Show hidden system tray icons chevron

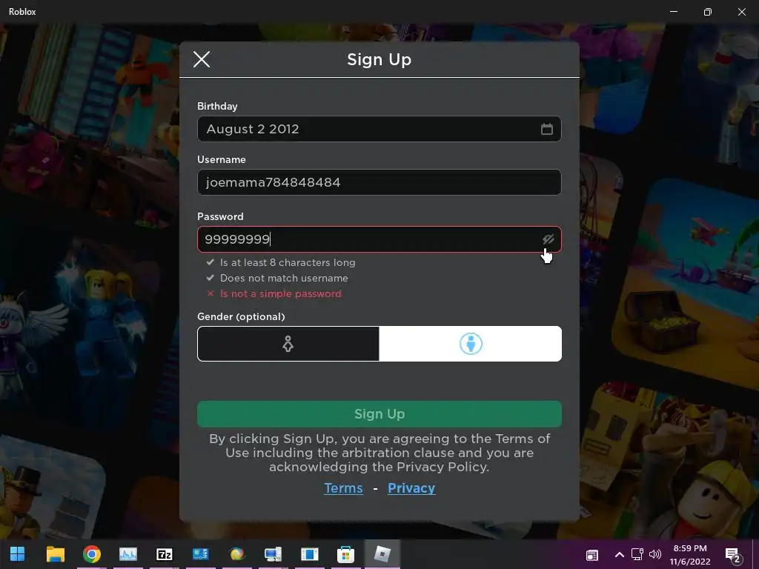click(619, 554)
